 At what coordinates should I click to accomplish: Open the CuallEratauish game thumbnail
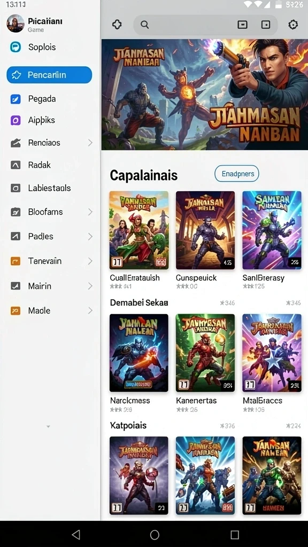click(139, 230)
